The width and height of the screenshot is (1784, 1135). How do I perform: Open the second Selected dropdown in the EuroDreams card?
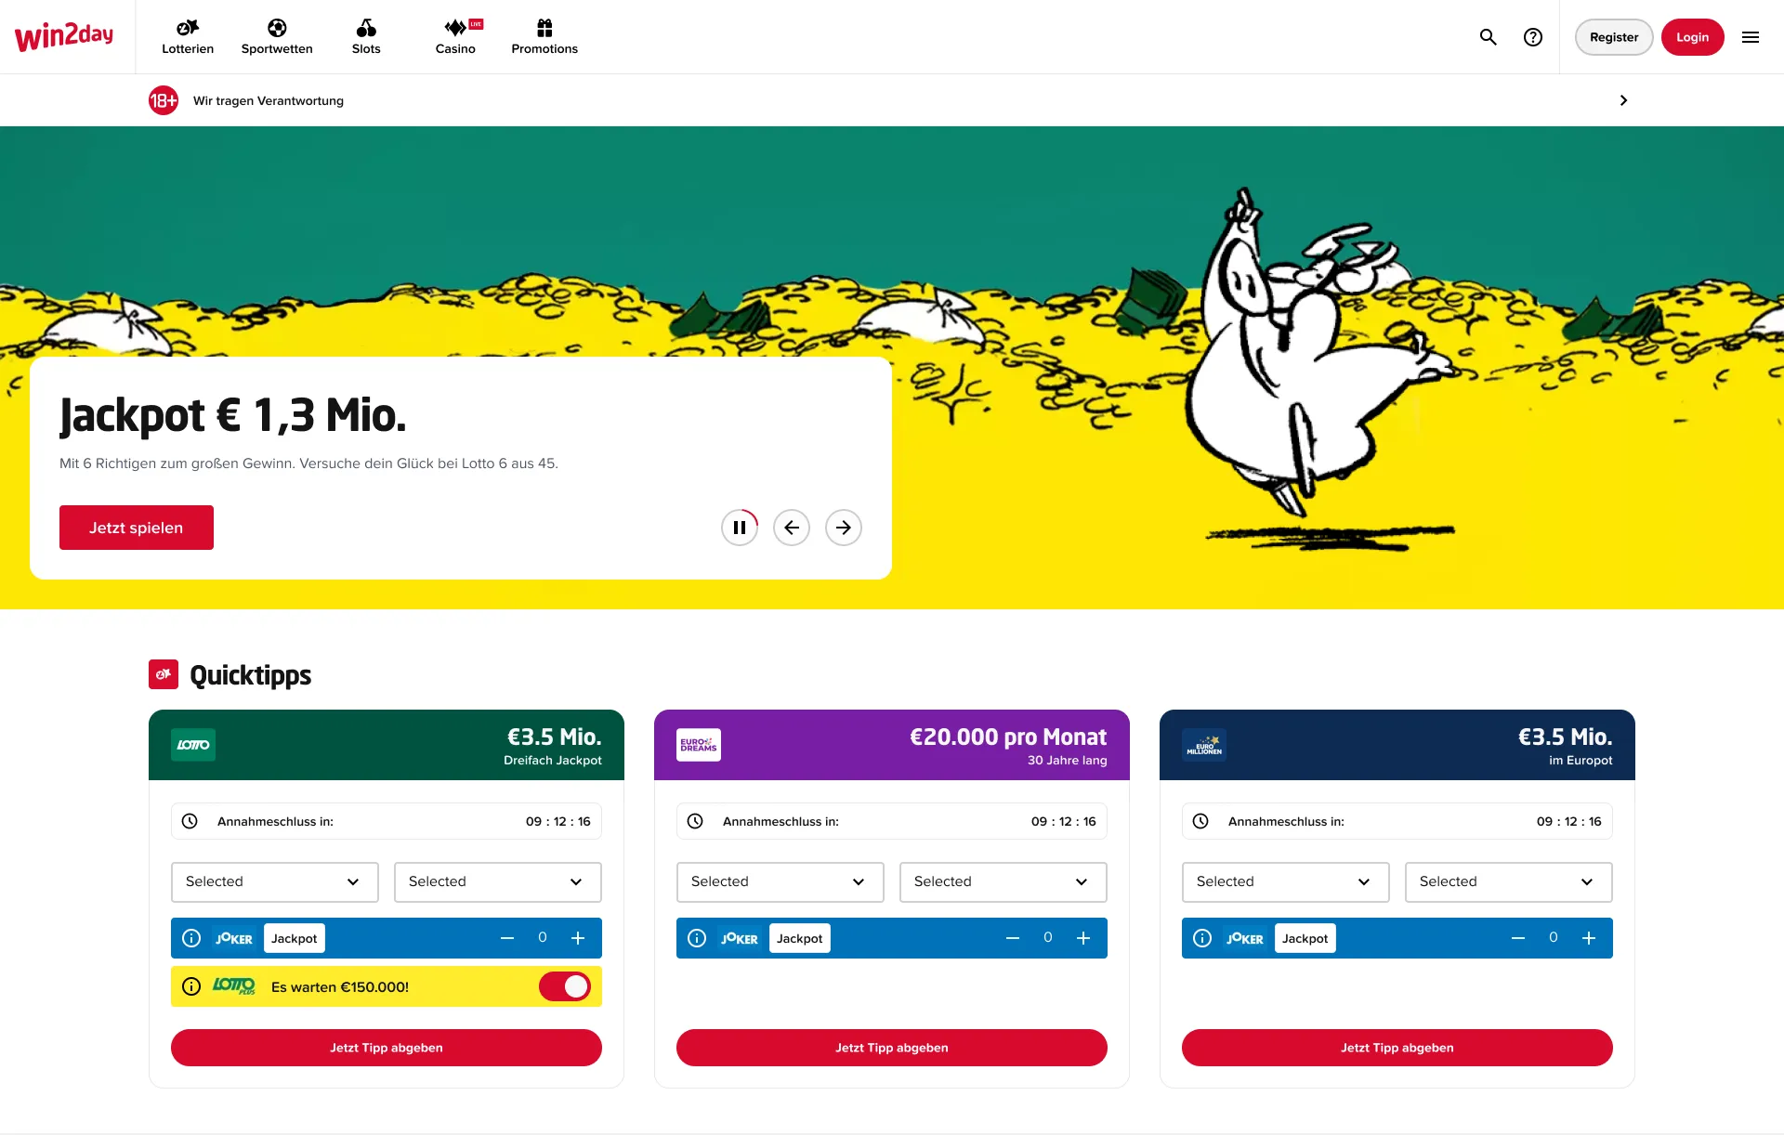click(x=1003, y=881)
